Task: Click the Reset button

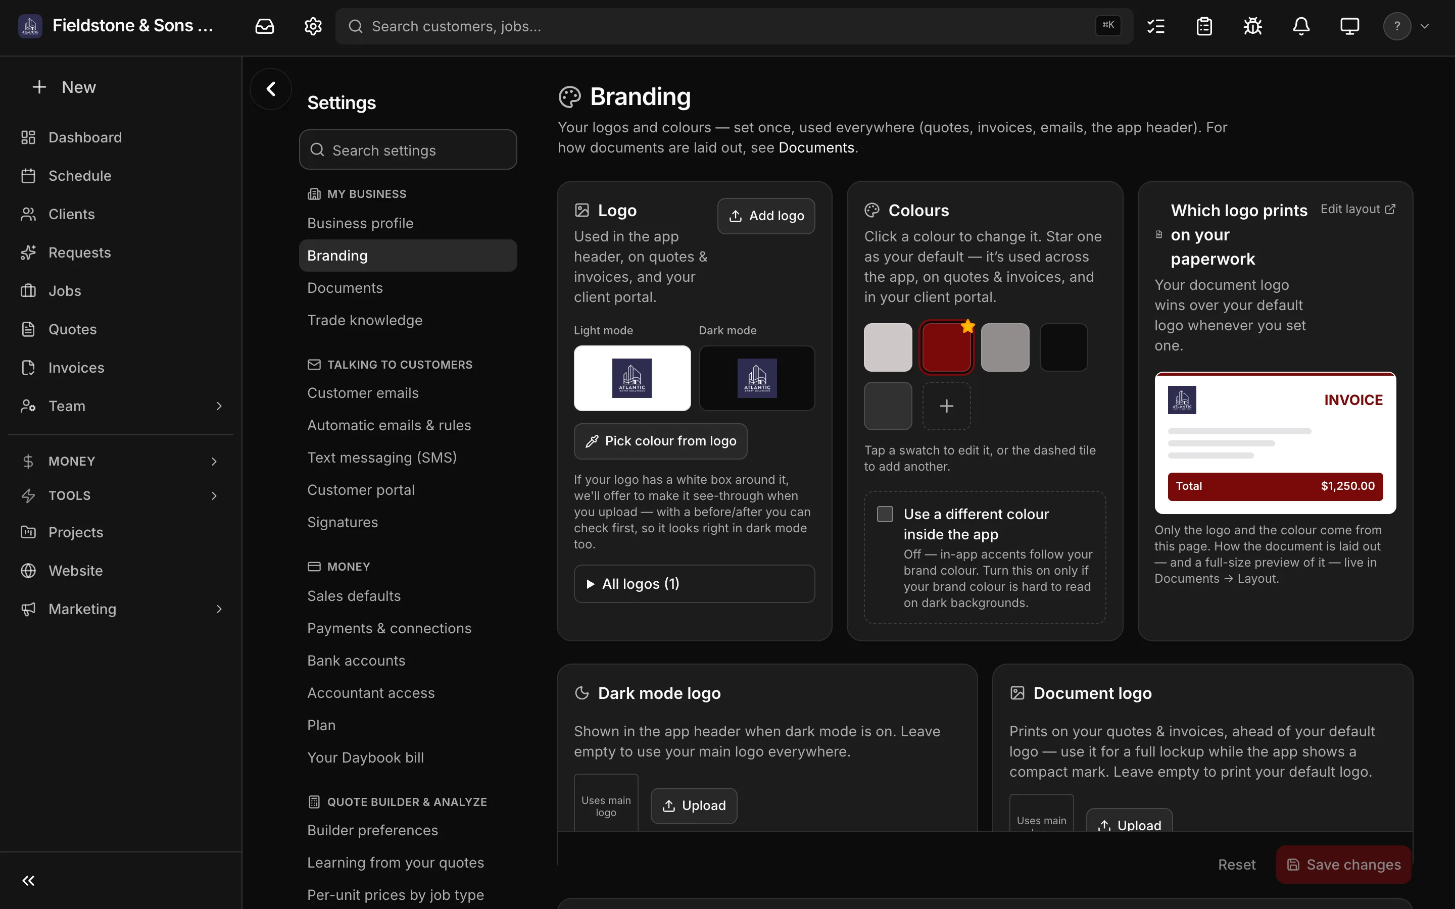Action: click(x=1237, y=865)
